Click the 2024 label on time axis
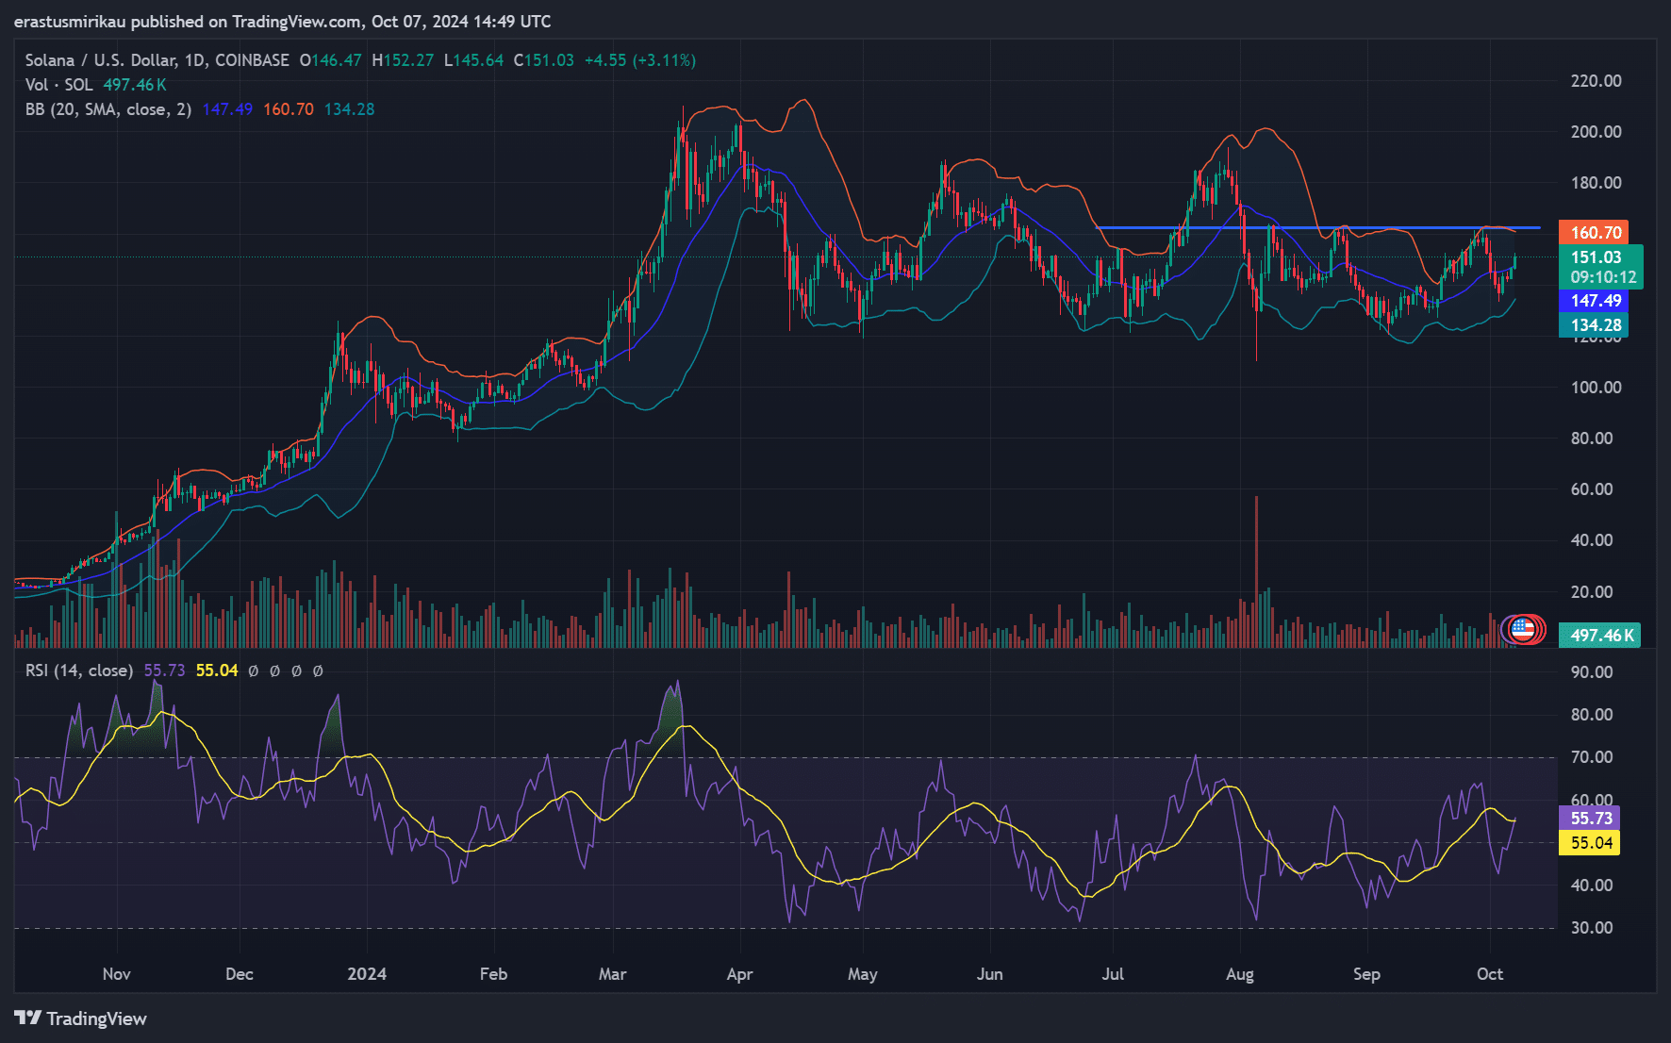Viewport: 1671px width, 1043px height. click(x=367, y=974)
